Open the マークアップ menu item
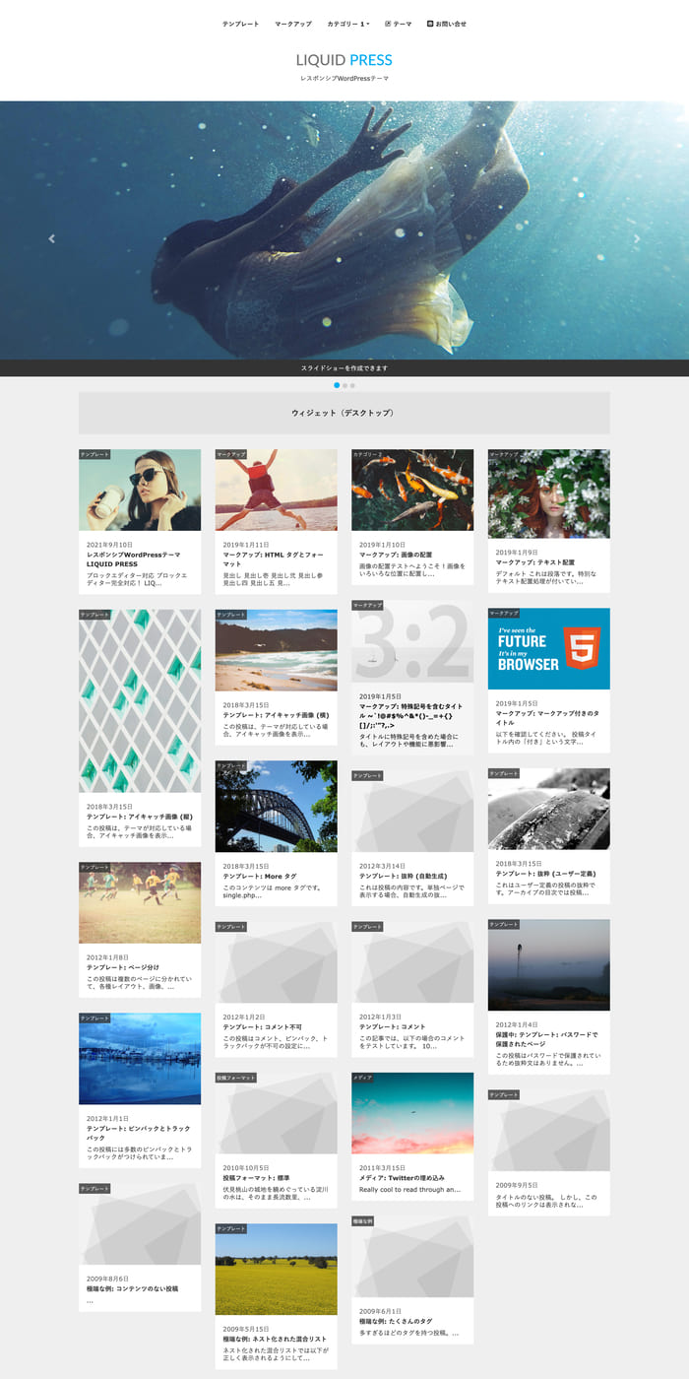Screen dimensions: 689x1379 pyautogui.click(x=293, y=24)
